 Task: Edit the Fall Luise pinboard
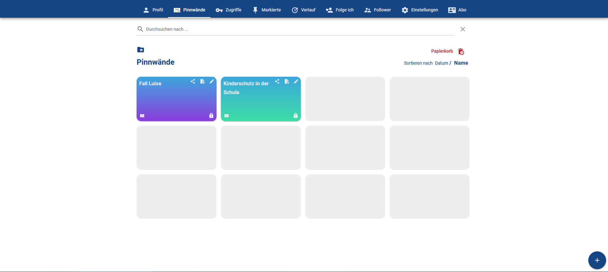[212, 81]
